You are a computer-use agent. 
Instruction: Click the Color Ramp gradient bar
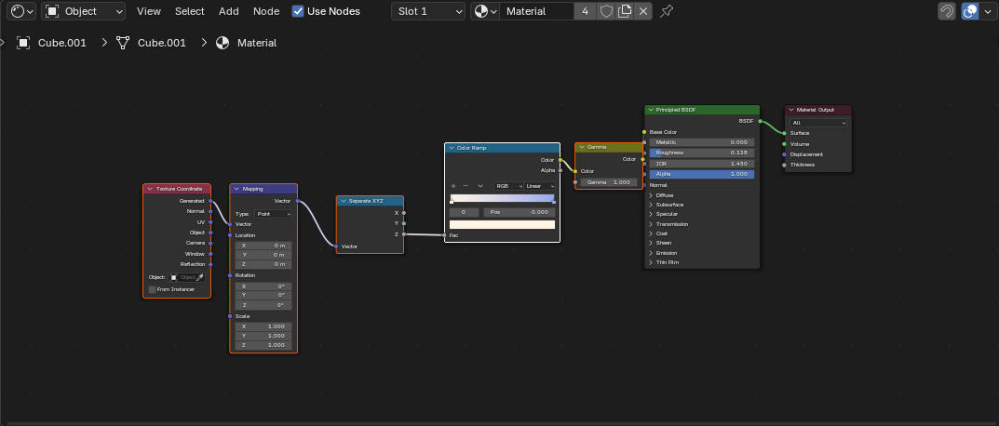pyautogui.click(x=503, y=197)
